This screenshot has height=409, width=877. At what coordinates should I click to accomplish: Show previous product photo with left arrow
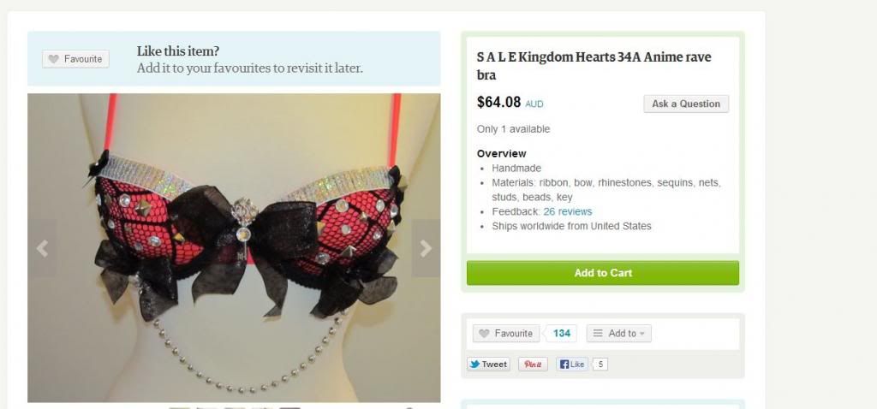[x=42, y=249]
